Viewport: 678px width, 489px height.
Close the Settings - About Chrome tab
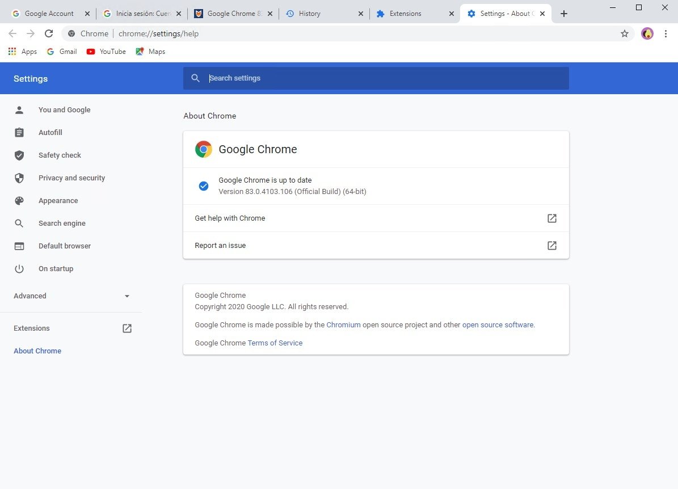pos(542,14)
